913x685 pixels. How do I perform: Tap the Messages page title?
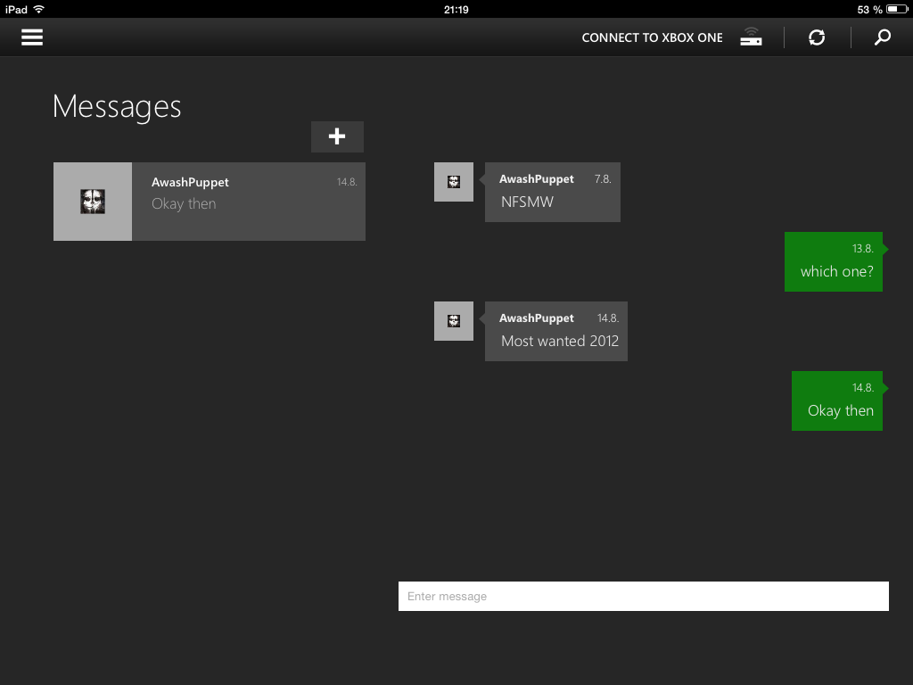tap(117, 106)
